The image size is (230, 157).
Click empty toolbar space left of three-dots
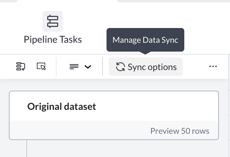point(195,67)
